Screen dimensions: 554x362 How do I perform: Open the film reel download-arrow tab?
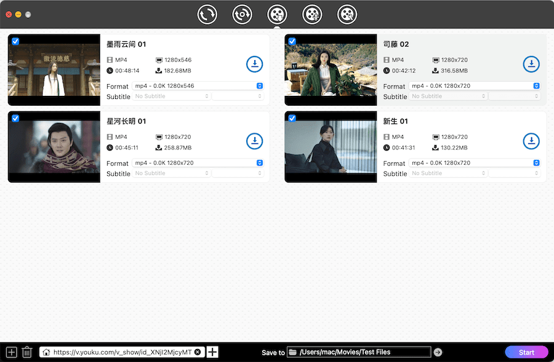tap(277, 15)
